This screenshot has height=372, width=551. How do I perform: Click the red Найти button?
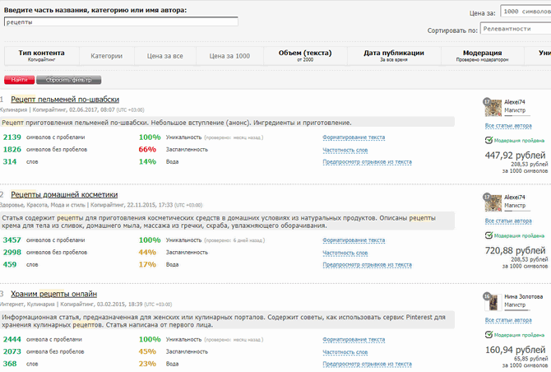pos(20,80)
